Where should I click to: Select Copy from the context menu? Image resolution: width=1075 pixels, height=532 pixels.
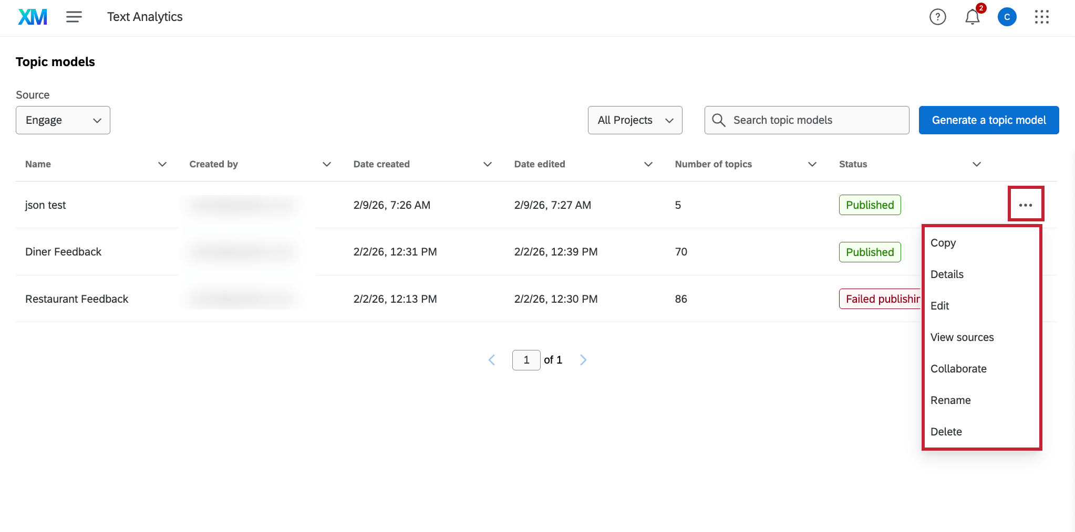pyautogui.click(x=943, y=243)
